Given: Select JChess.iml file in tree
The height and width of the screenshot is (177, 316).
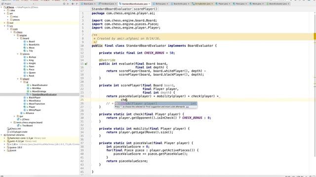Looking at the screenshot, I should coord(15,129).
